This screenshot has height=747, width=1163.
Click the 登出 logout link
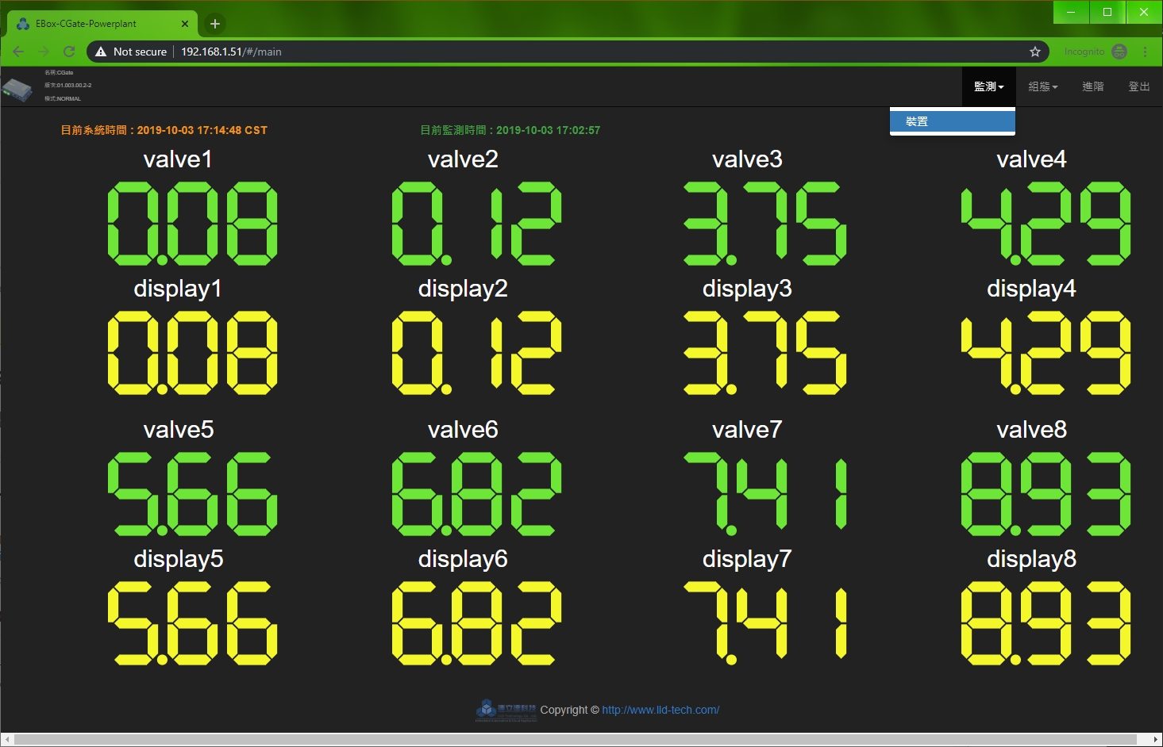tap(1139, 86)
